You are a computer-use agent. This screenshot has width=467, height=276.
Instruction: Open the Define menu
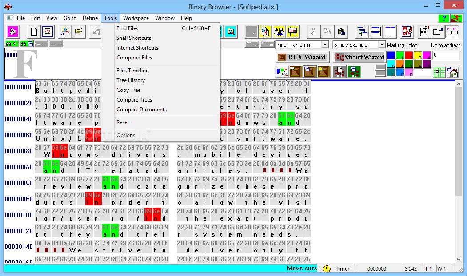point(90,18)
